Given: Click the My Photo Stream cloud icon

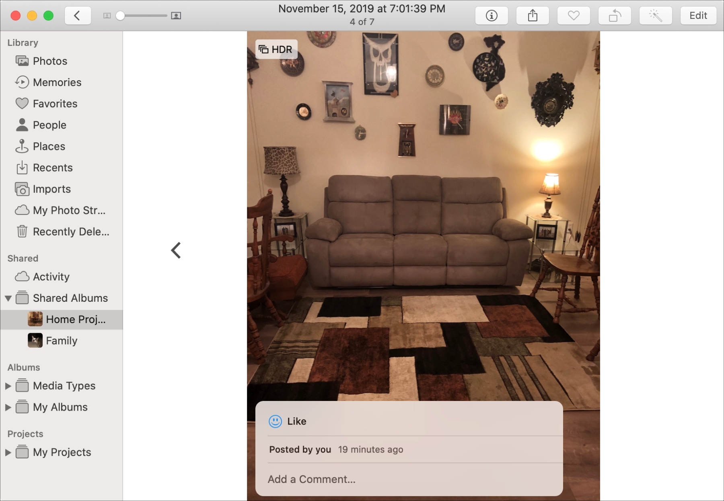Looking at the screenshot, I should coord(22,210).
